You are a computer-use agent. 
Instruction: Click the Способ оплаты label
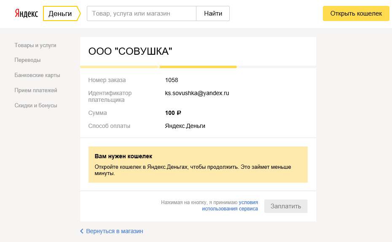click(109, 126)
